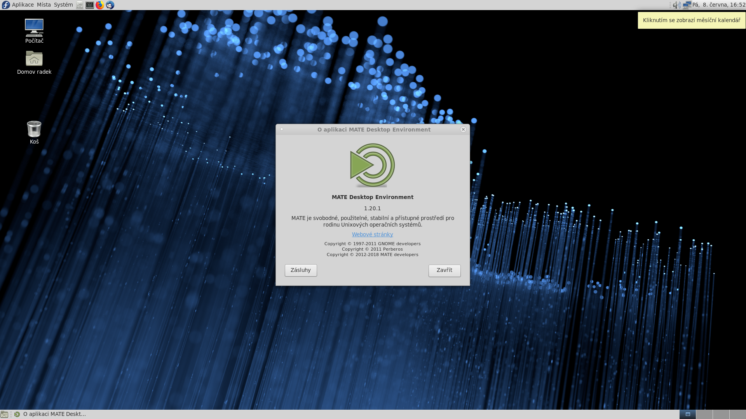
Task: Switch to the second workspace
Action: click(704, 414)
